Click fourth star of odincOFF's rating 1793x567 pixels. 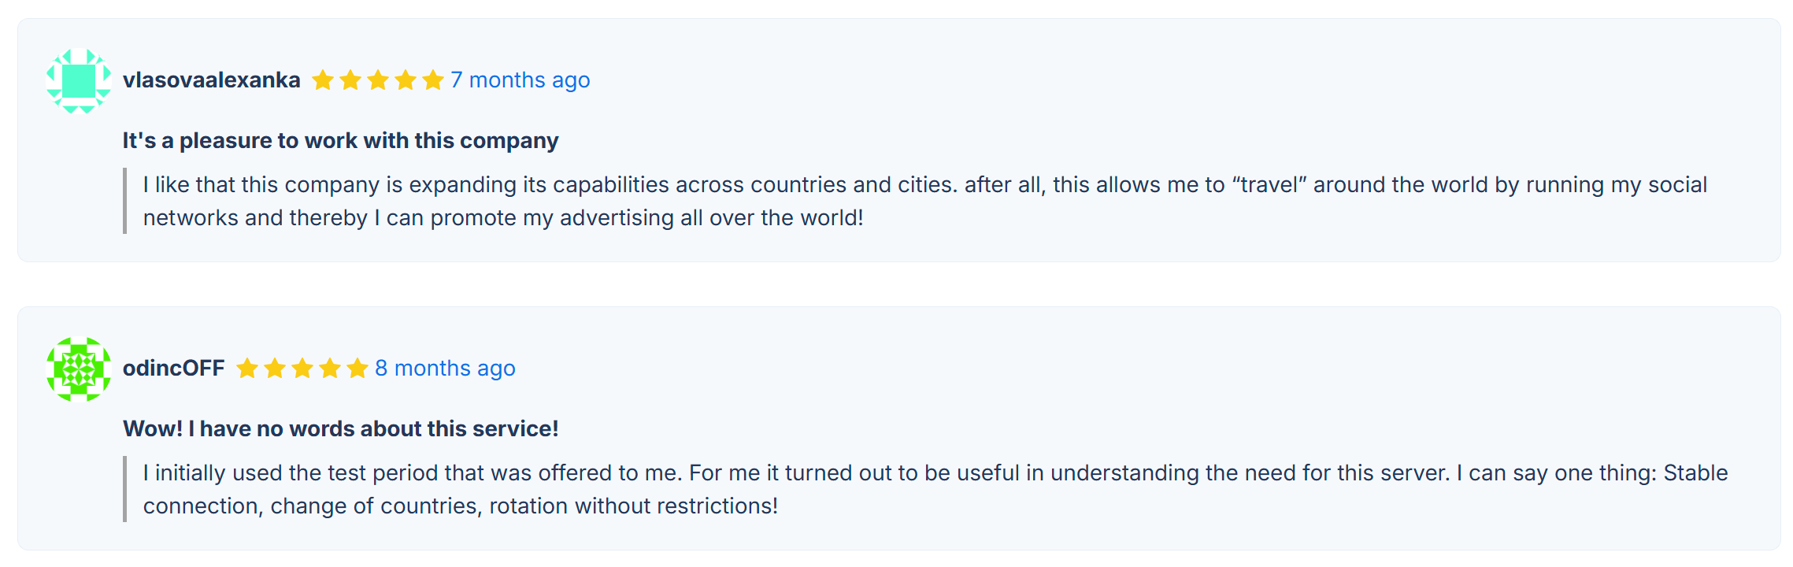point(330,369)
